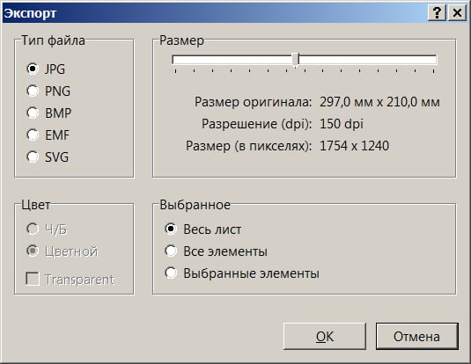Select Все элементы export option
471x364 pixels.
[x=216, y=251]
